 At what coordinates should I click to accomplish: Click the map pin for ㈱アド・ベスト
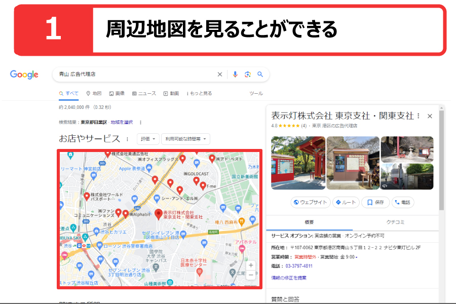click(x=212, y=159)
